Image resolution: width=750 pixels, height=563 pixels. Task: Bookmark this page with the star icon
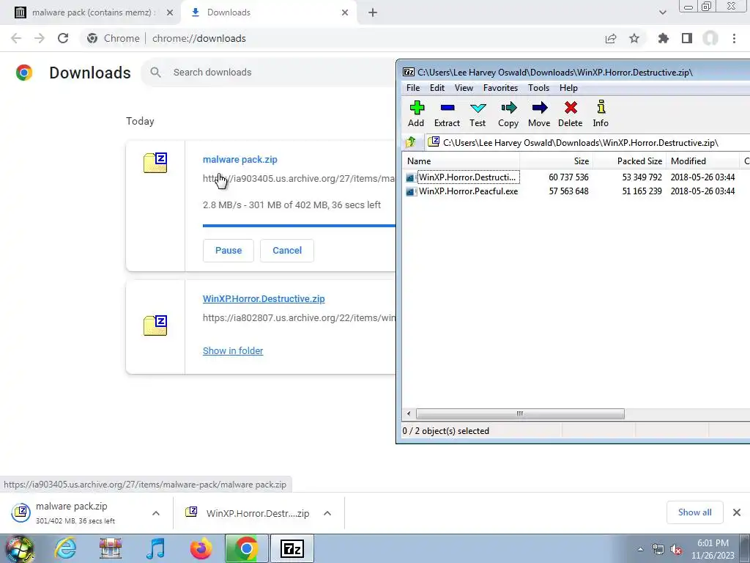[x=634, y=38]
